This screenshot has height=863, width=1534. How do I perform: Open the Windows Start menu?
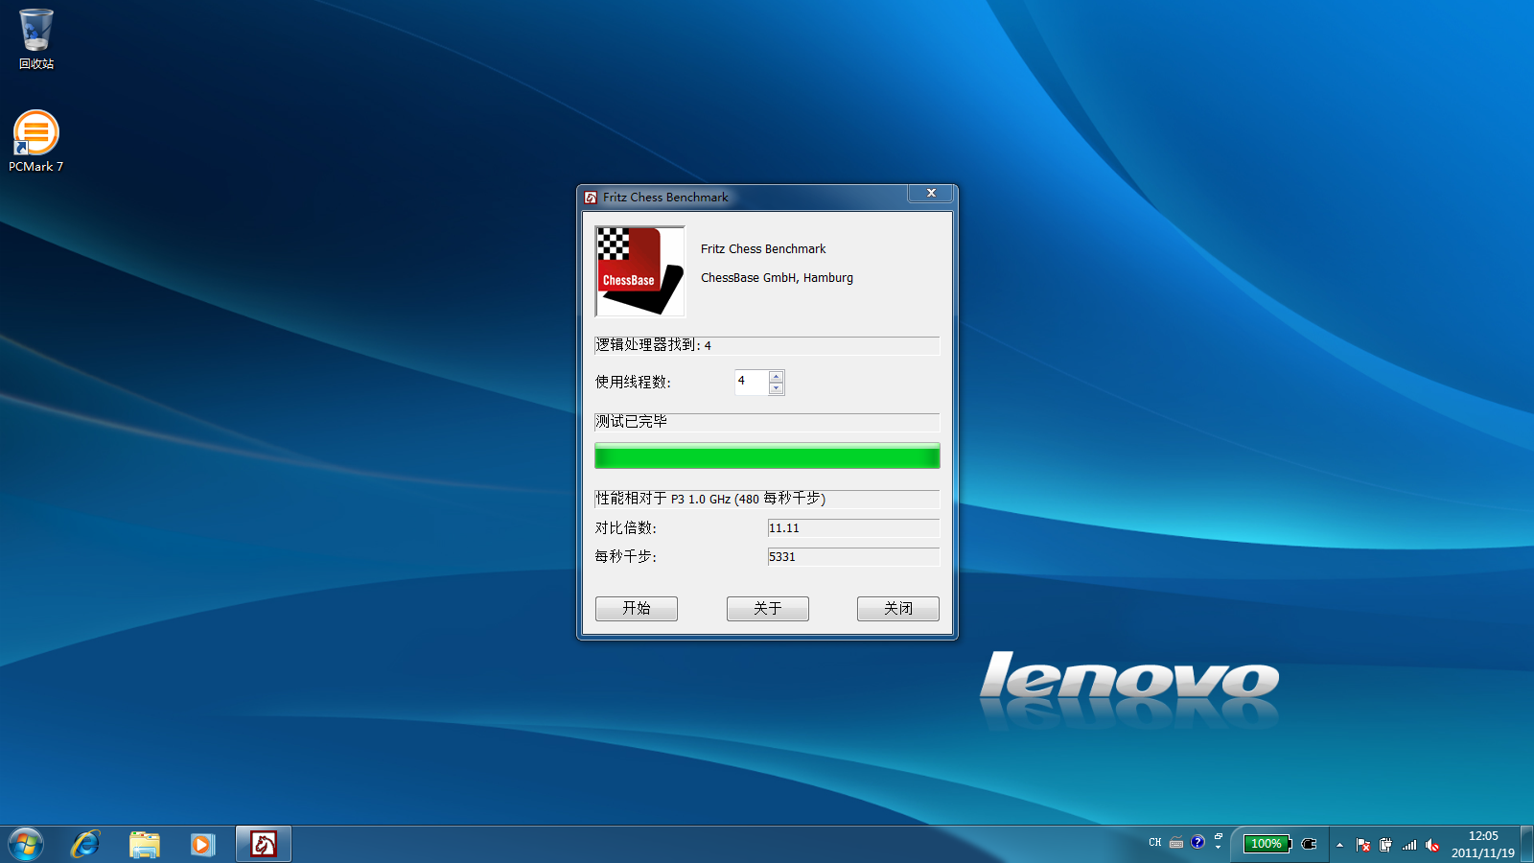(26, 845)
